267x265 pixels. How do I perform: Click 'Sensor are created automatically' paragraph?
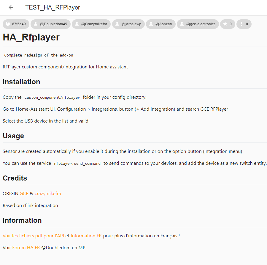122,151
